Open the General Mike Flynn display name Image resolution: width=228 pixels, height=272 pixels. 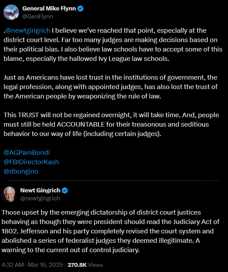click(x=49, y=8)
